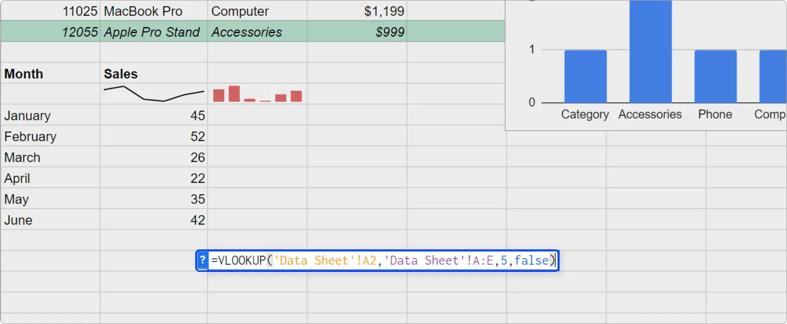The height and width of the screenshot is (324, 787).
Task: Click inside the VLOOKUP formula input box
Action: point(381,261)
